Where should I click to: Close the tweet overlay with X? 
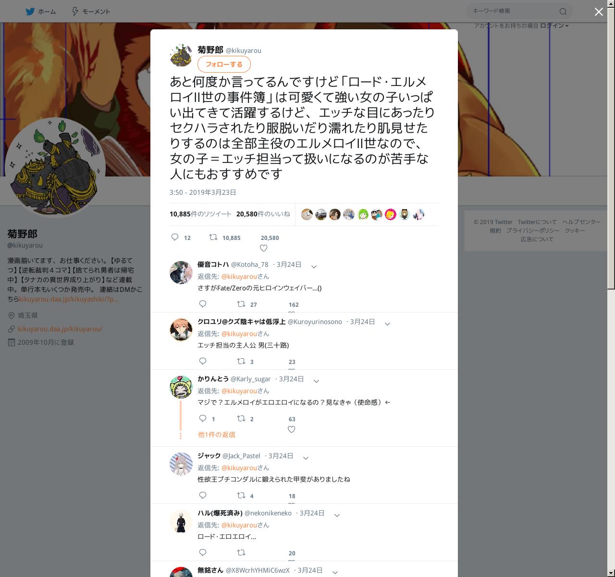[599, 12]
